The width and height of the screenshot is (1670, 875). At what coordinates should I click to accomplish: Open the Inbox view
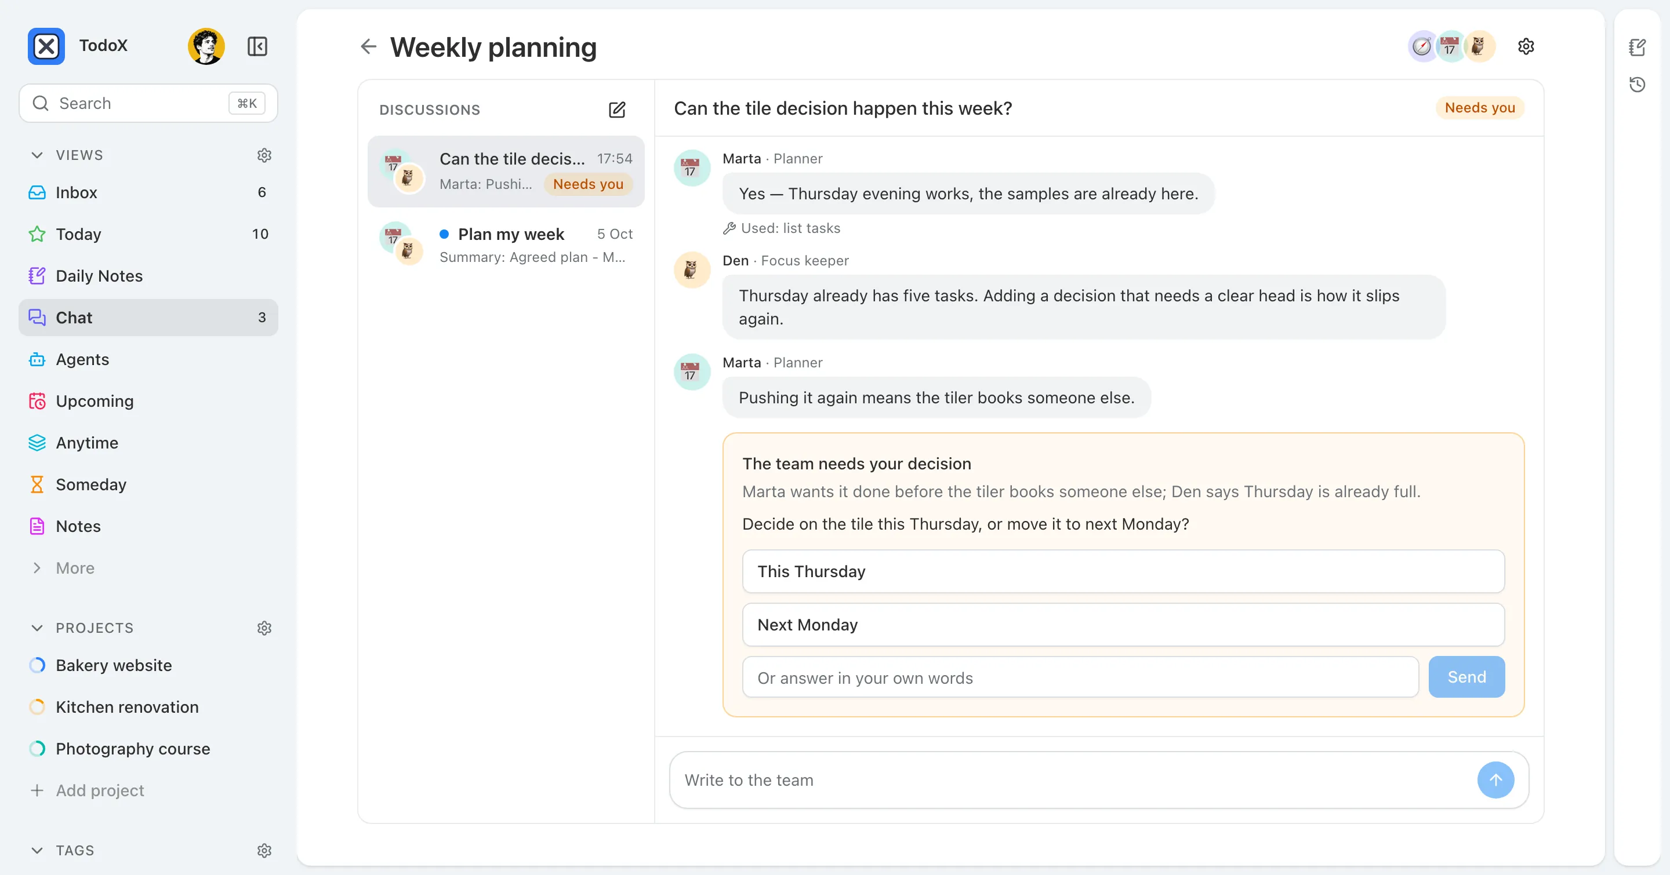coord(148,192)
